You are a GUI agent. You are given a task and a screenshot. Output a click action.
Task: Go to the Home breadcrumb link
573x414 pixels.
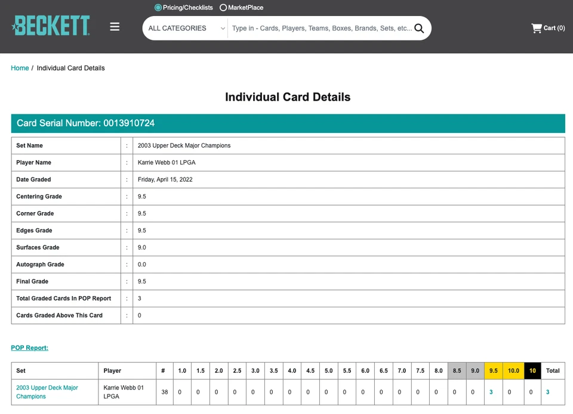(x=20, y=68)
